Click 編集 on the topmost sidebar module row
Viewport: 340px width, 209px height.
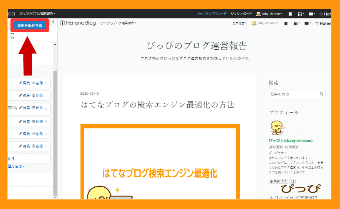pos(24,83)
